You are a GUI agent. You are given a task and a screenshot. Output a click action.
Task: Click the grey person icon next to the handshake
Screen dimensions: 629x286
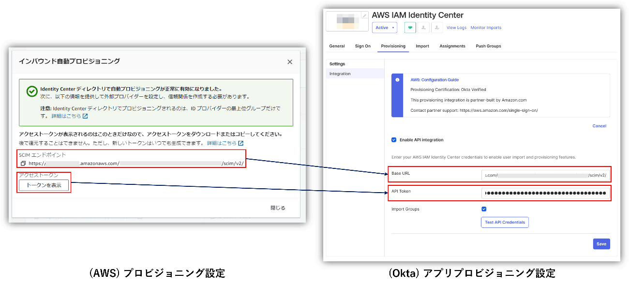click(x=424, y=28)
